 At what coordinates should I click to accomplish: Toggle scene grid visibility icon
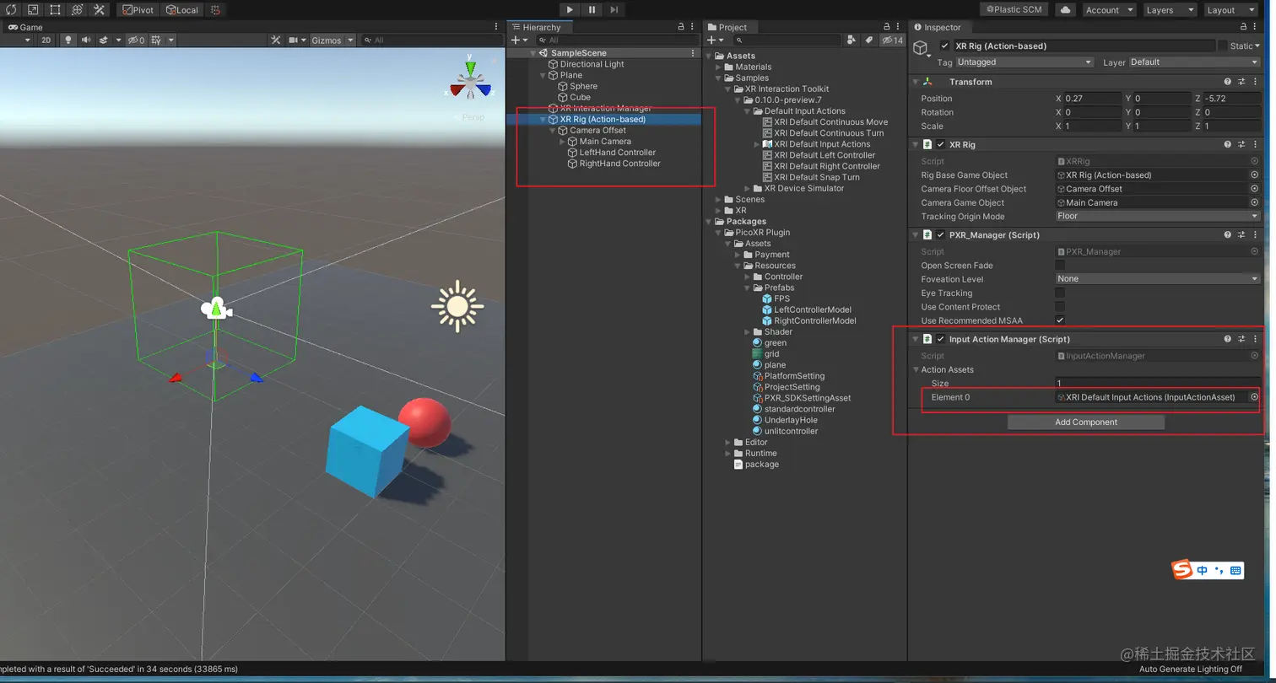157,40
